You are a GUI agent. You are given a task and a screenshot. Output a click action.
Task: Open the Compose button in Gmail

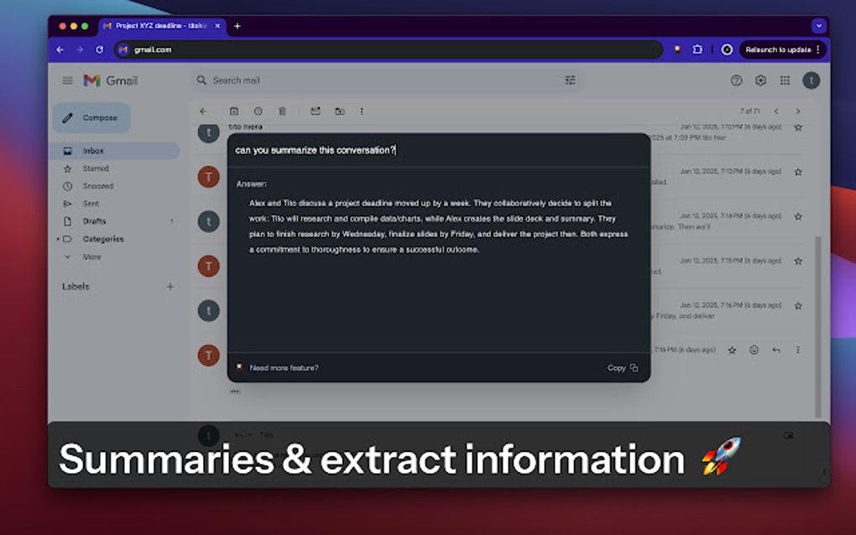pos(91,117)
